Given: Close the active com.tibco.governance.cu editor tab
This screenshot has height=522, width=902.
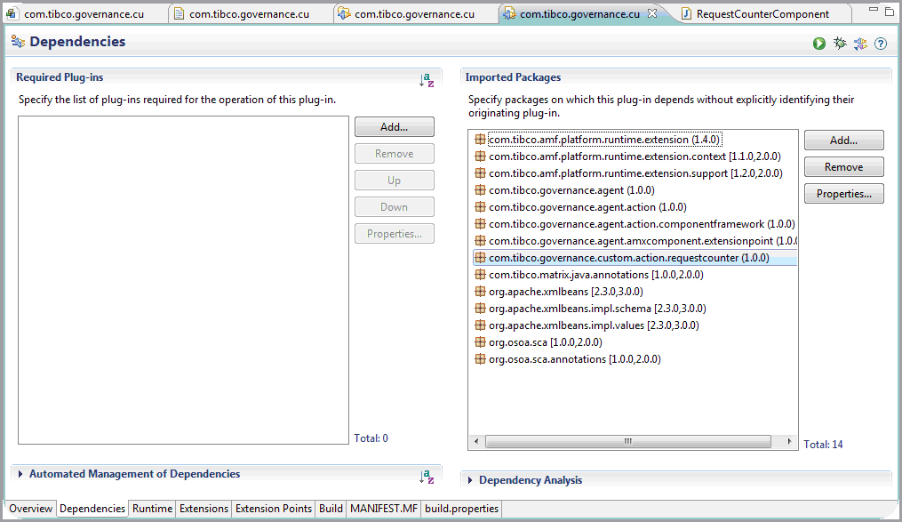Looking at the screenshot, I should (x=652, y=13).
